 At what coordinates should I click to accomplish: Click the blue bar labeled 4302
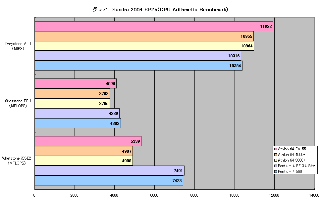click(x=78, y=123)
